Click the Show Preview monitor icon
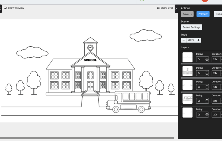 5,8
